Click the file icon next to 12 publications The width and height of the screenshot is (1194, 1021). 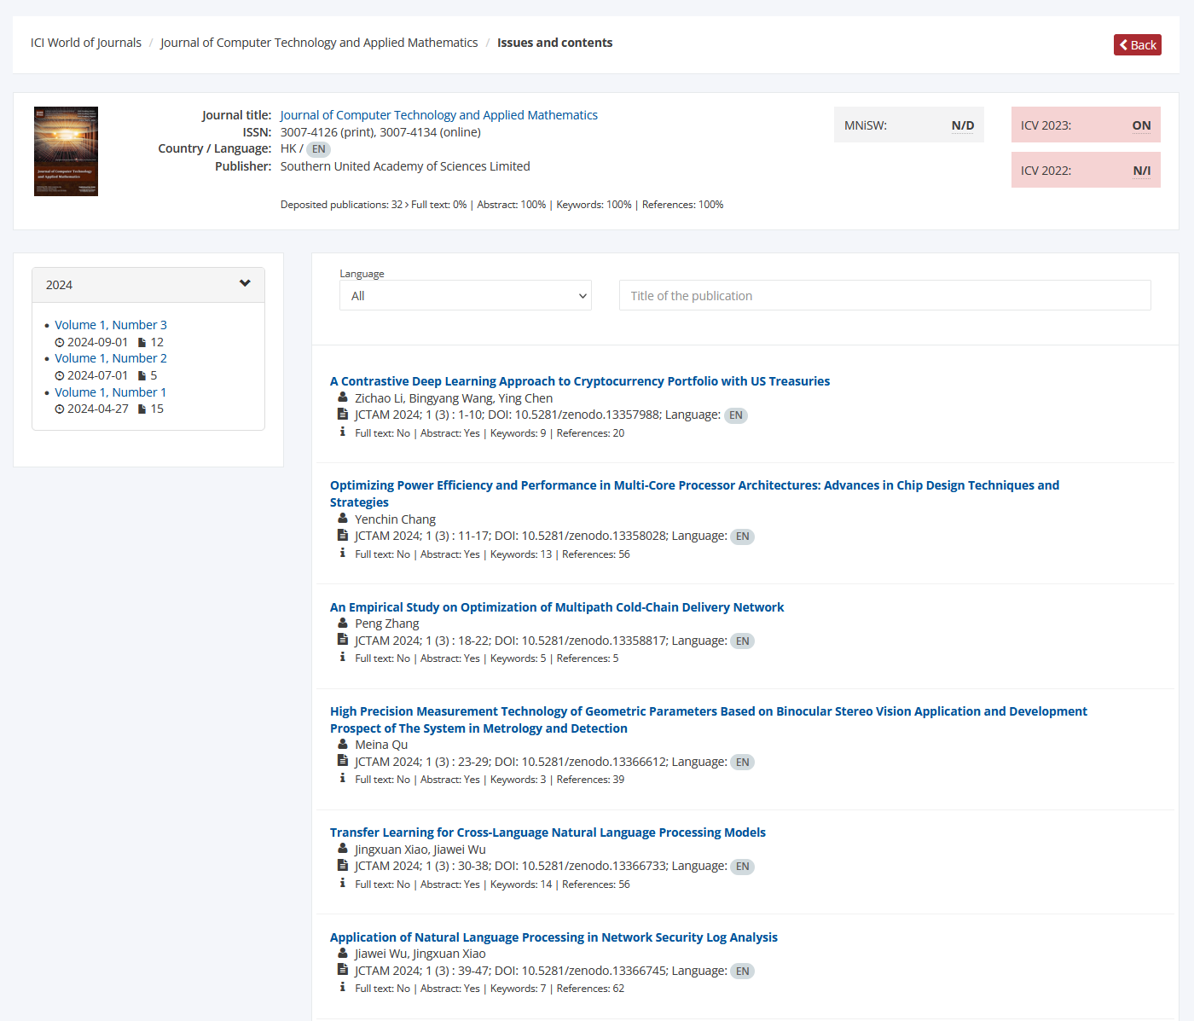(x=142, y=343)
